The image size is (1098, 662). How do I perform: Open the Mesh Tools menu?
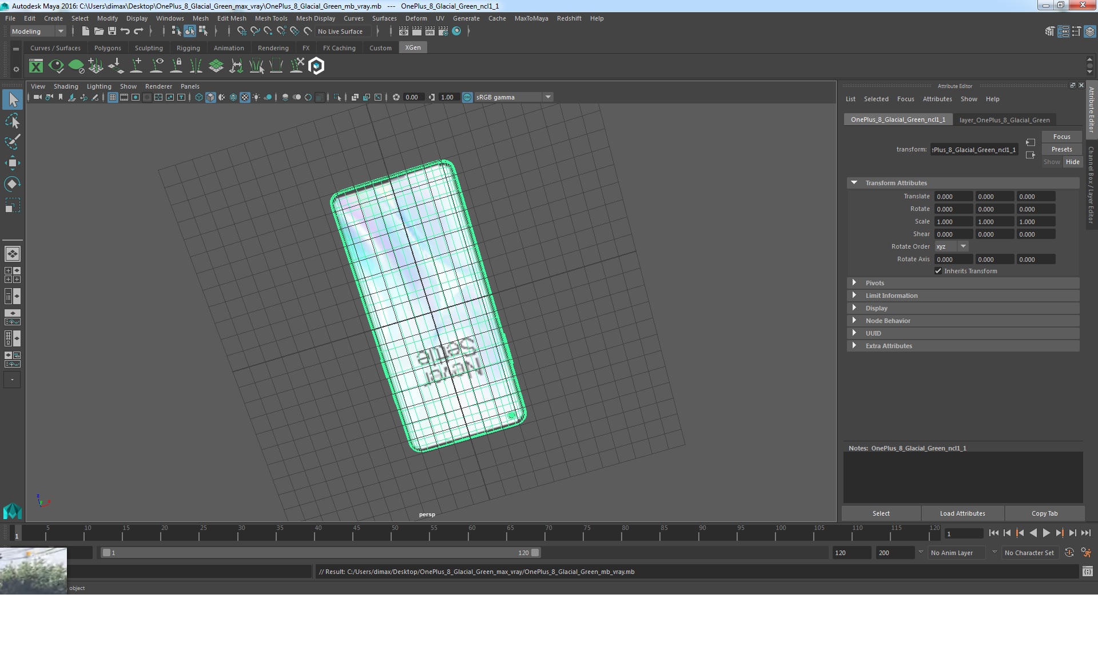coord(271,18)
